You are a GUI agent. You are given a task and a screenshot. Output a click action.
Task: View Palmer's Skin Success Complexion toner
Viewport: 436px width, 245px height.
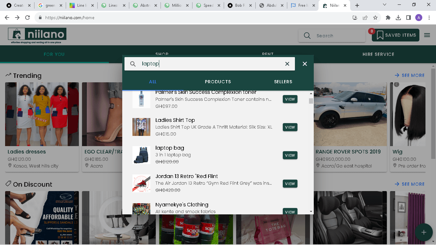(x=290, y=99)
